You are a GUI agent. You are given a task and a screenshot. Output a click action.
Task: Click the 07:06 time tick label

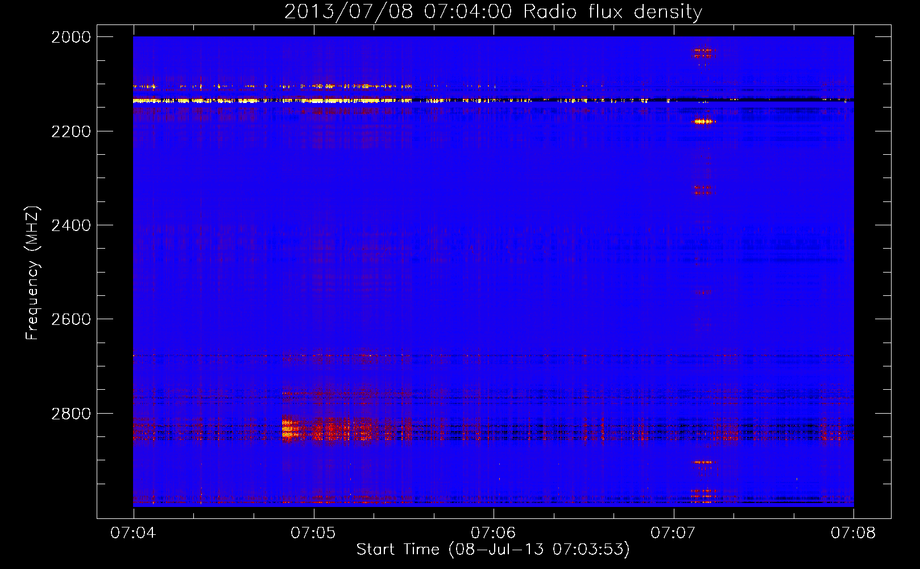[x=494, y=533]
